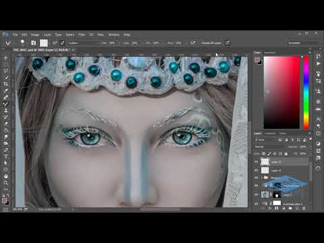Select the Hand tool

[x=6, y=176]
